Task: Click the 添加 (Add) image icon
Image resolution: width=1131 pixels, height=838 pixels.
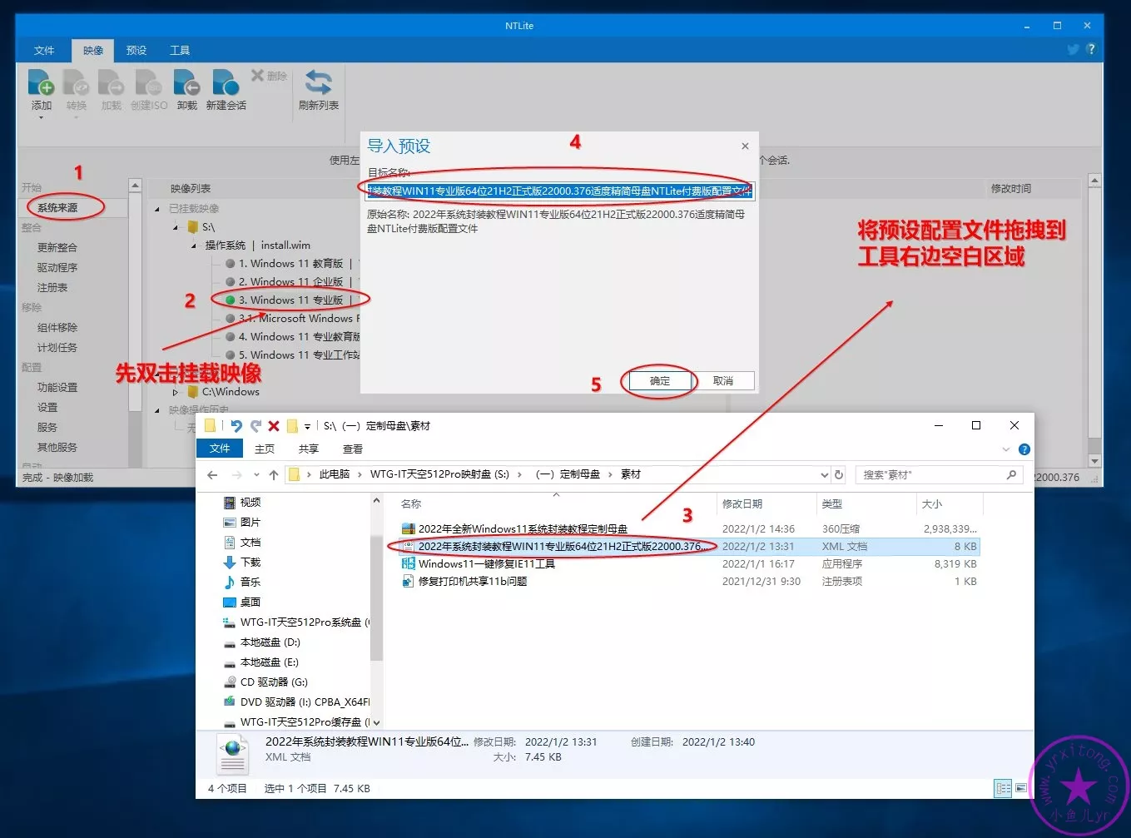Action: point(41,84)
